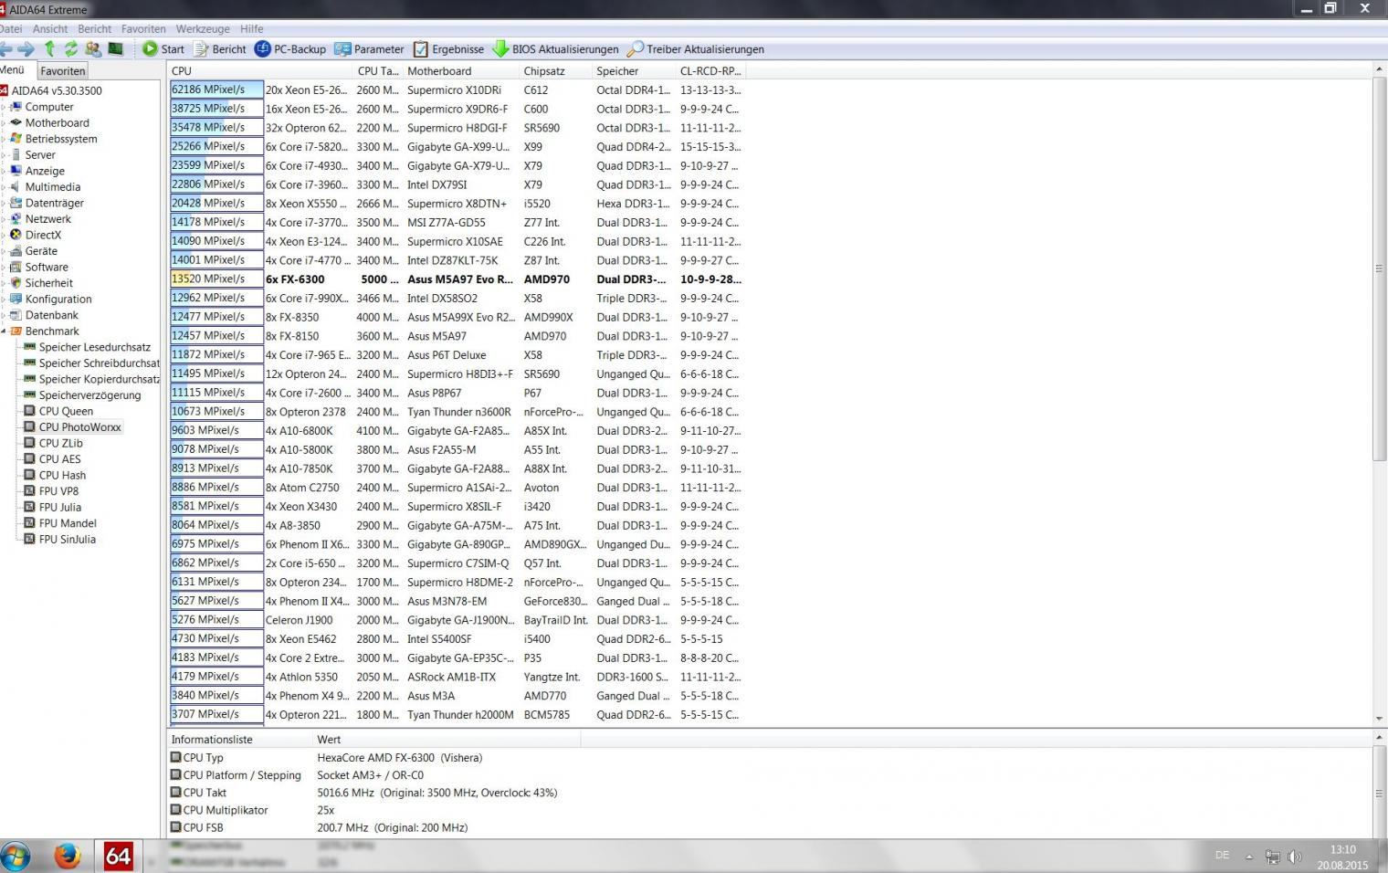Viewport: 1388px width, 873px height.
Task: Open FPU Julia benchmark
Action: point(59,507)
